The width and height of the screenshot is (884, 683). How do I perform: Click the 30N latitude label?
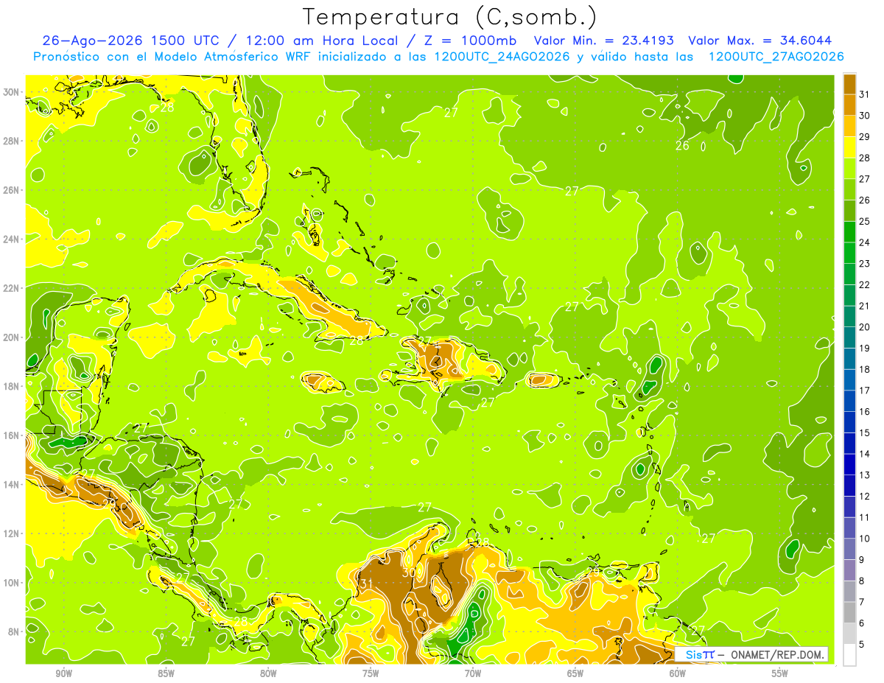[x=11, y=91]
